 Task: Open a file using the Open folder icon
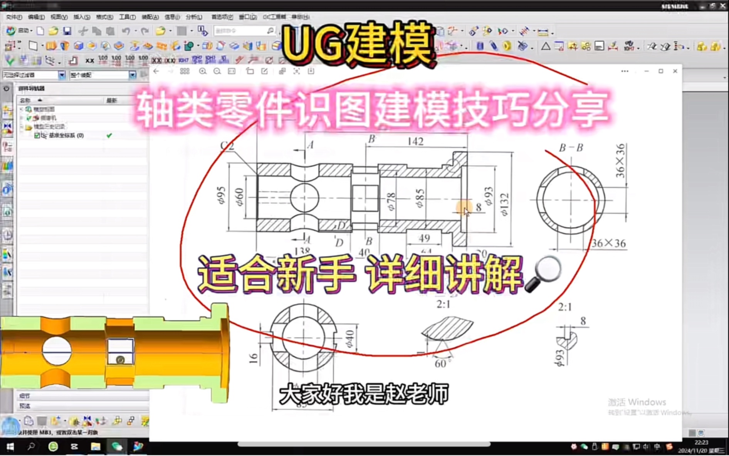coord(53,30)
